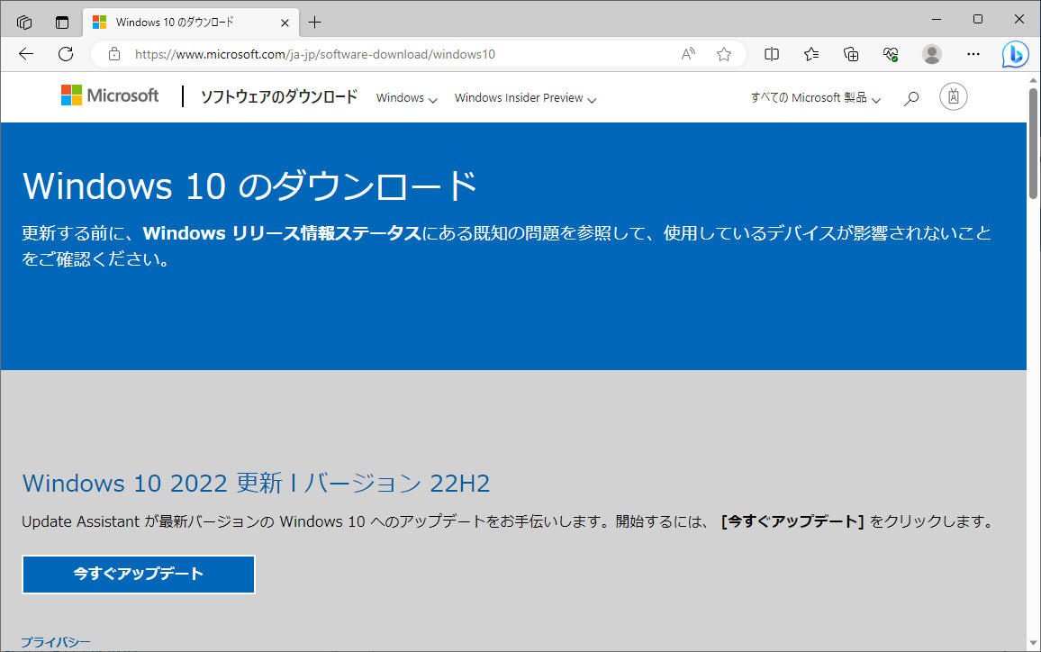Open split screen view icon
The image size is (1041, 652).
tap(772, 54)
